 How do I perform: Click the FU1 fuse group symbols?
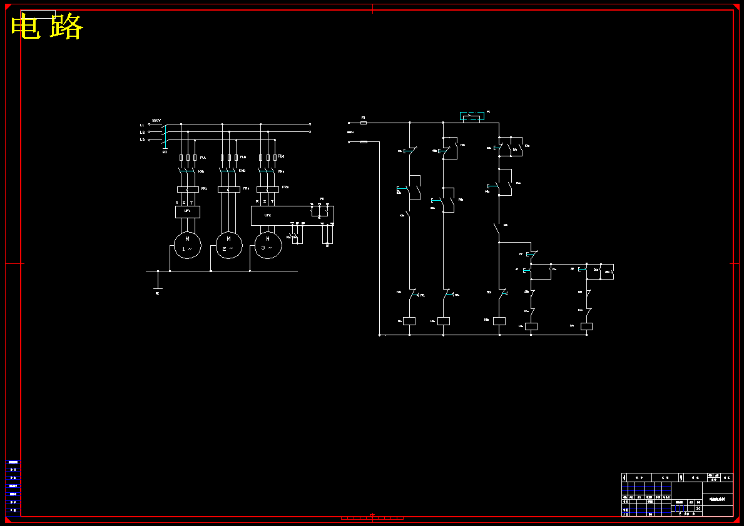[x=188, y=158]
